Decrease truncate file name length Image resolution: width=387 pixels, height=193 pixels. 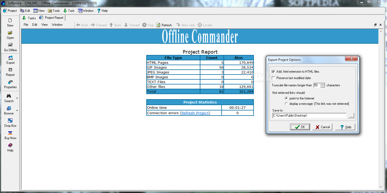(x=322, y=87)
